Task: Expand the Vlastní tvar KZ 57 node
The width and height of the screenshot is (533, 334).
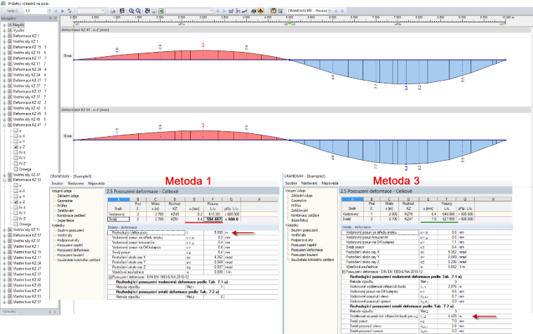Action: click(4, 302)
